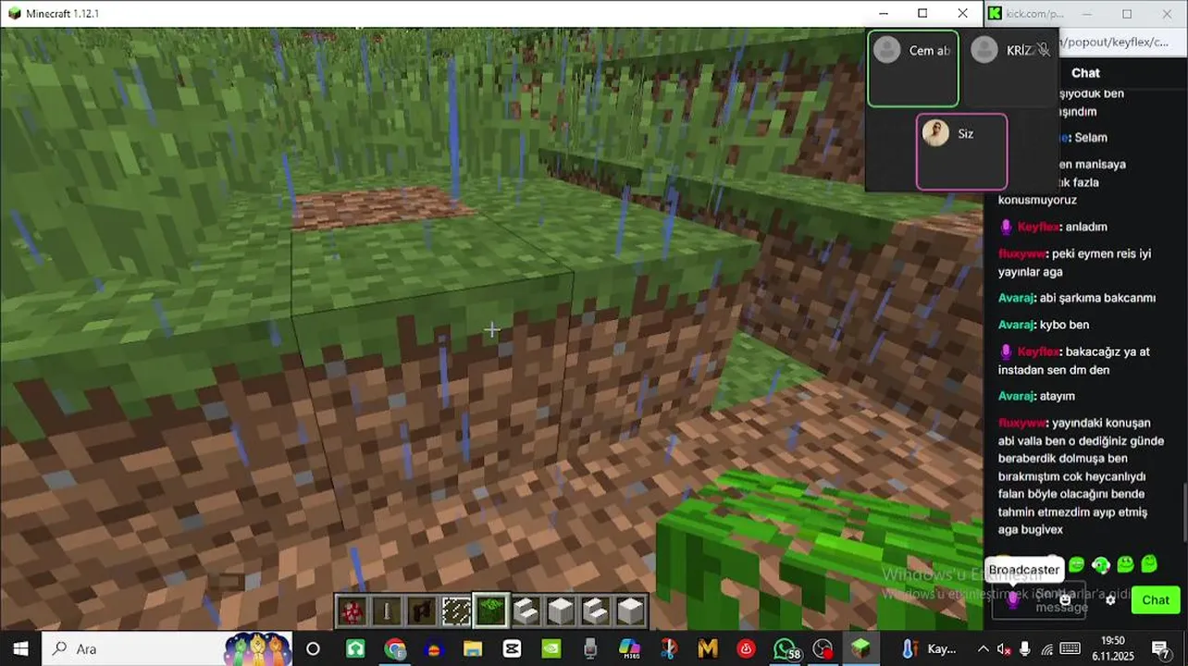1188x666 pixels.
Task: Click Avaraj name beside 'kybo ben'
Action: click(x=1016, y=325)
